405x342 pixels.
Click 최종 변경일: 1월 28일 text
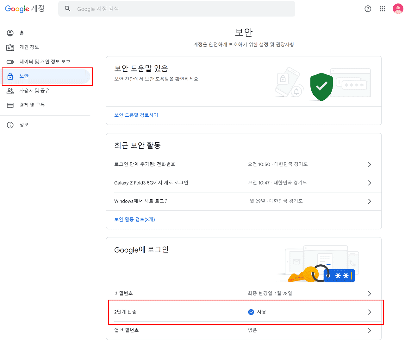point(270,294)
